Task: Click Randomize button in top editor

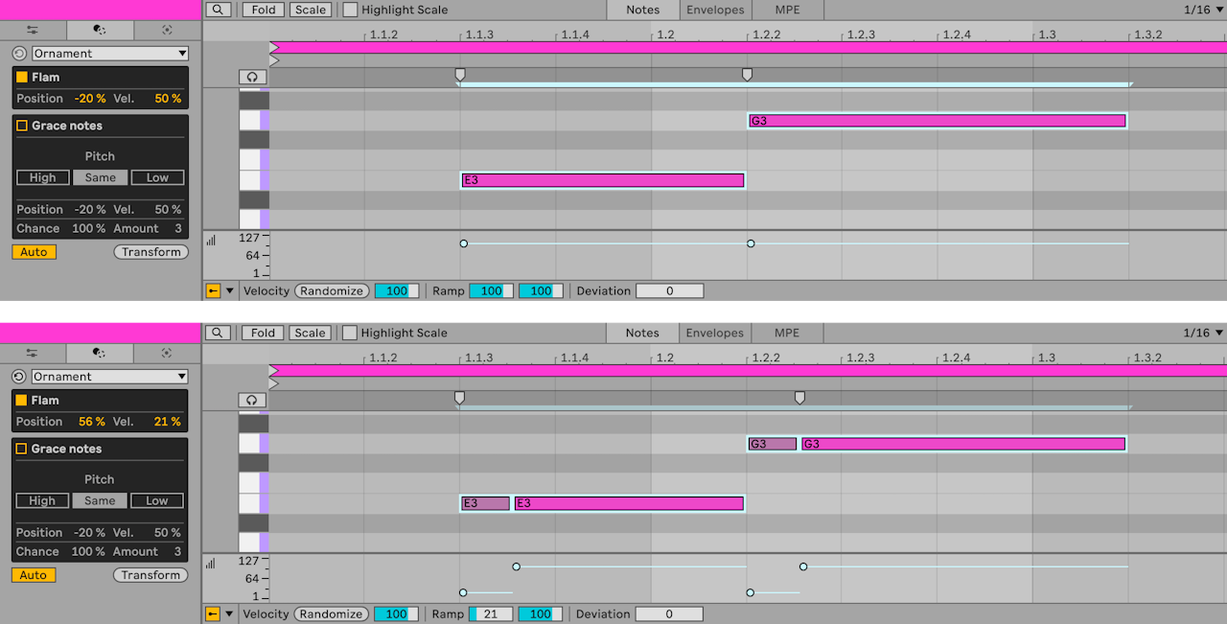Action: [x=332, y=290]
